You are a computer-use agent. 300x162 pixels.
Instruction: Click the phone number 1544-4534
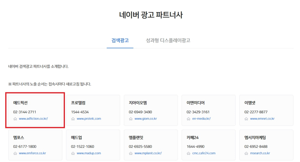(80, 112)
